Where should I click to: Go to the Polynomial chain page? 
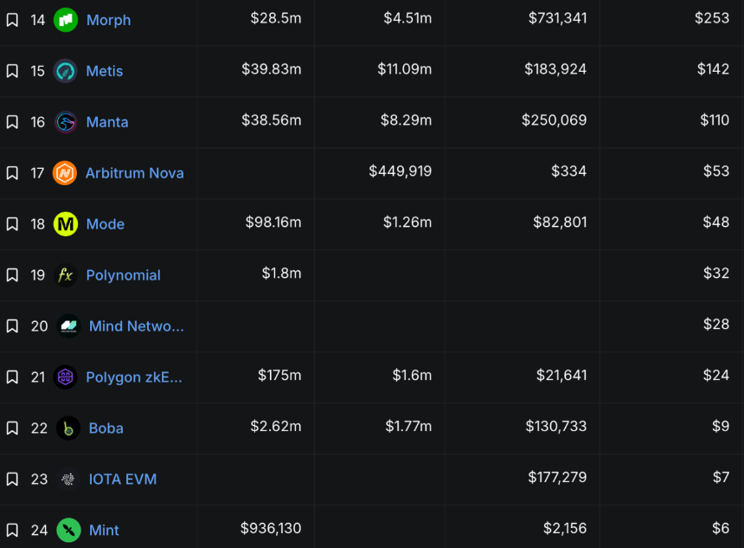click(123, 275)
